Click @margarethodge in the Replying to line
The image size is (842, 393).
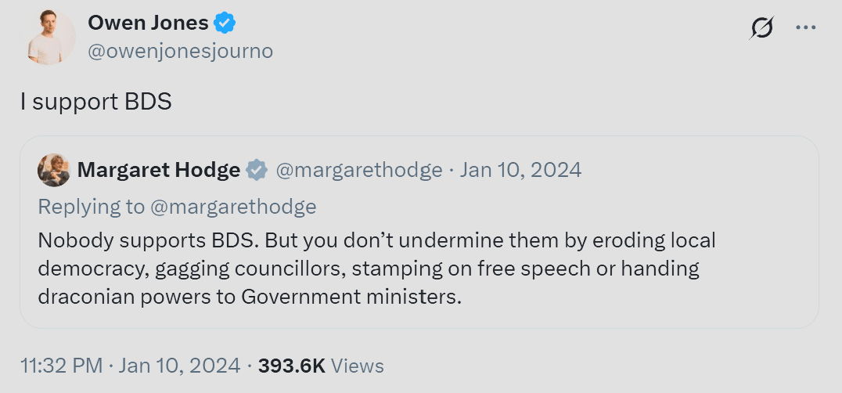pos(233,207)
